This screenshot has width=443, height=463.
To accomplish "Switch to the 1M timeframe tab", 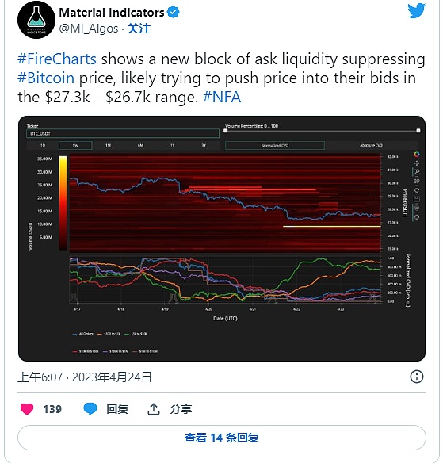I will [x=108, y=145].
